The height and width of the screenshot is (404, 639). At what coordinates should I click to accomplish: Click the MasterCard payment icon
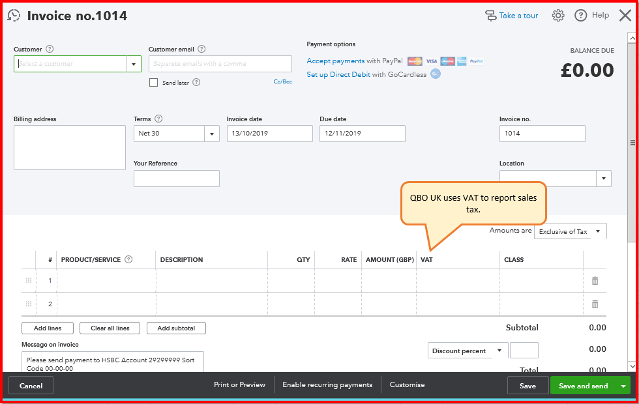point(415,61)
